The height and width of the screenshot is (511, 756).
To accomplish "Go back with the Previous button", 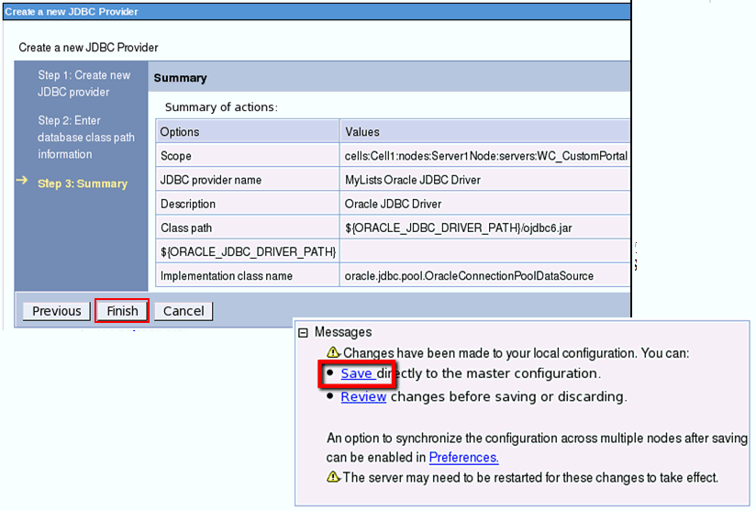I will (x=57, y=311).
